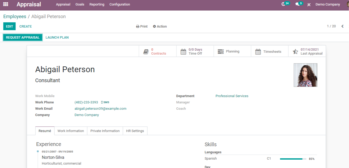Viewport: 349px width, 168px height.
Task: Open the Timesheets calendar stat button
Action: coord(269,51)
